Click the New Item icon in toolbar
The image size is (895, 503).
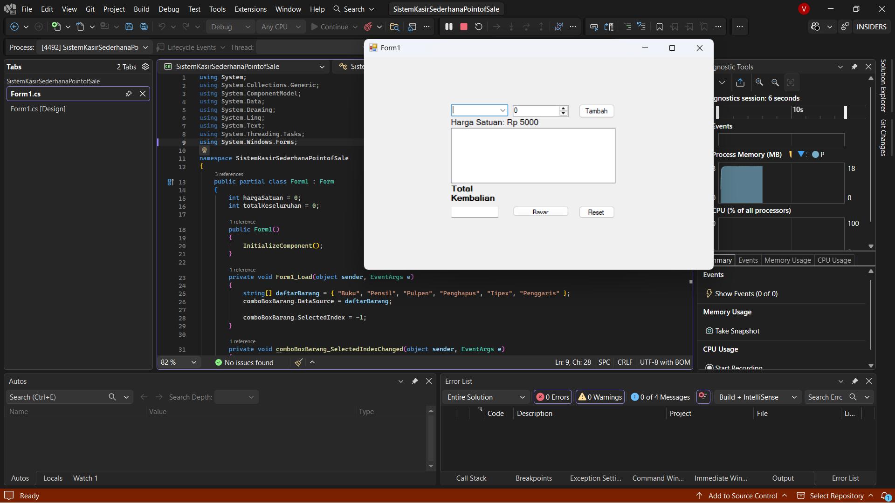point(56,27)
